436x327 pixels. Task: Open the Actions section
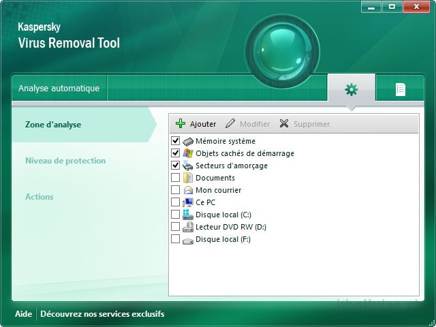tap(40, 197)
